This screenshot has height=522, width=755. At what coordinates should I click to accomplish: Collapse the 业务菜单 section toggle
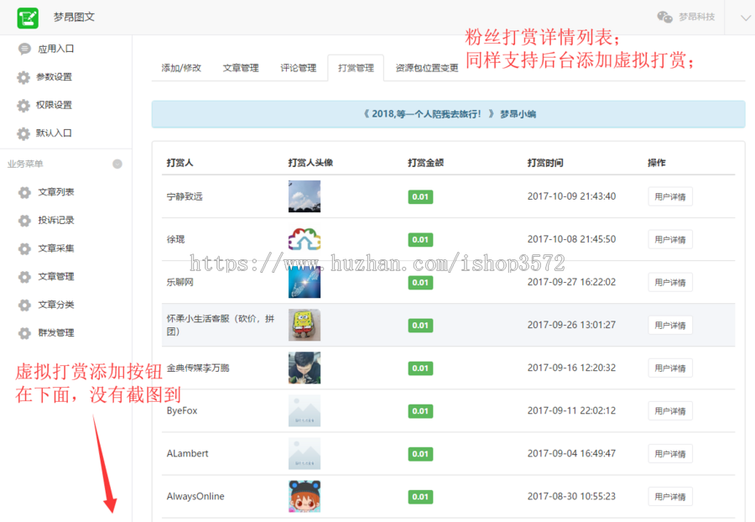coord(117,164)
